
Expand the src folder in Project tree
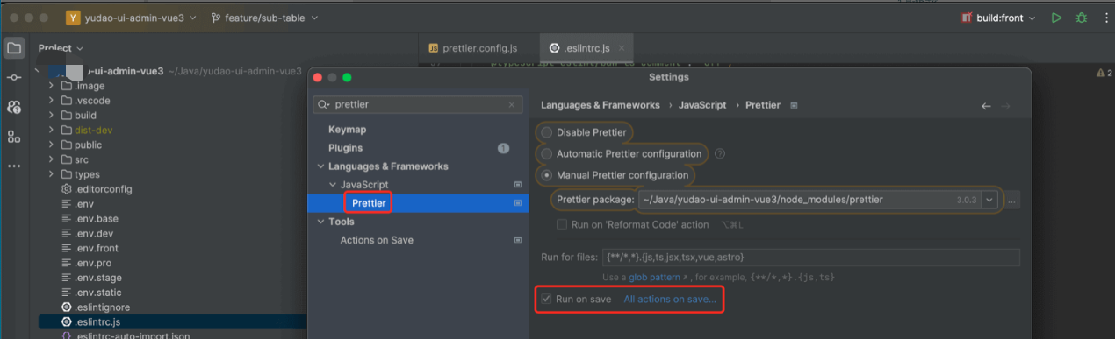[x=52, y=159]
